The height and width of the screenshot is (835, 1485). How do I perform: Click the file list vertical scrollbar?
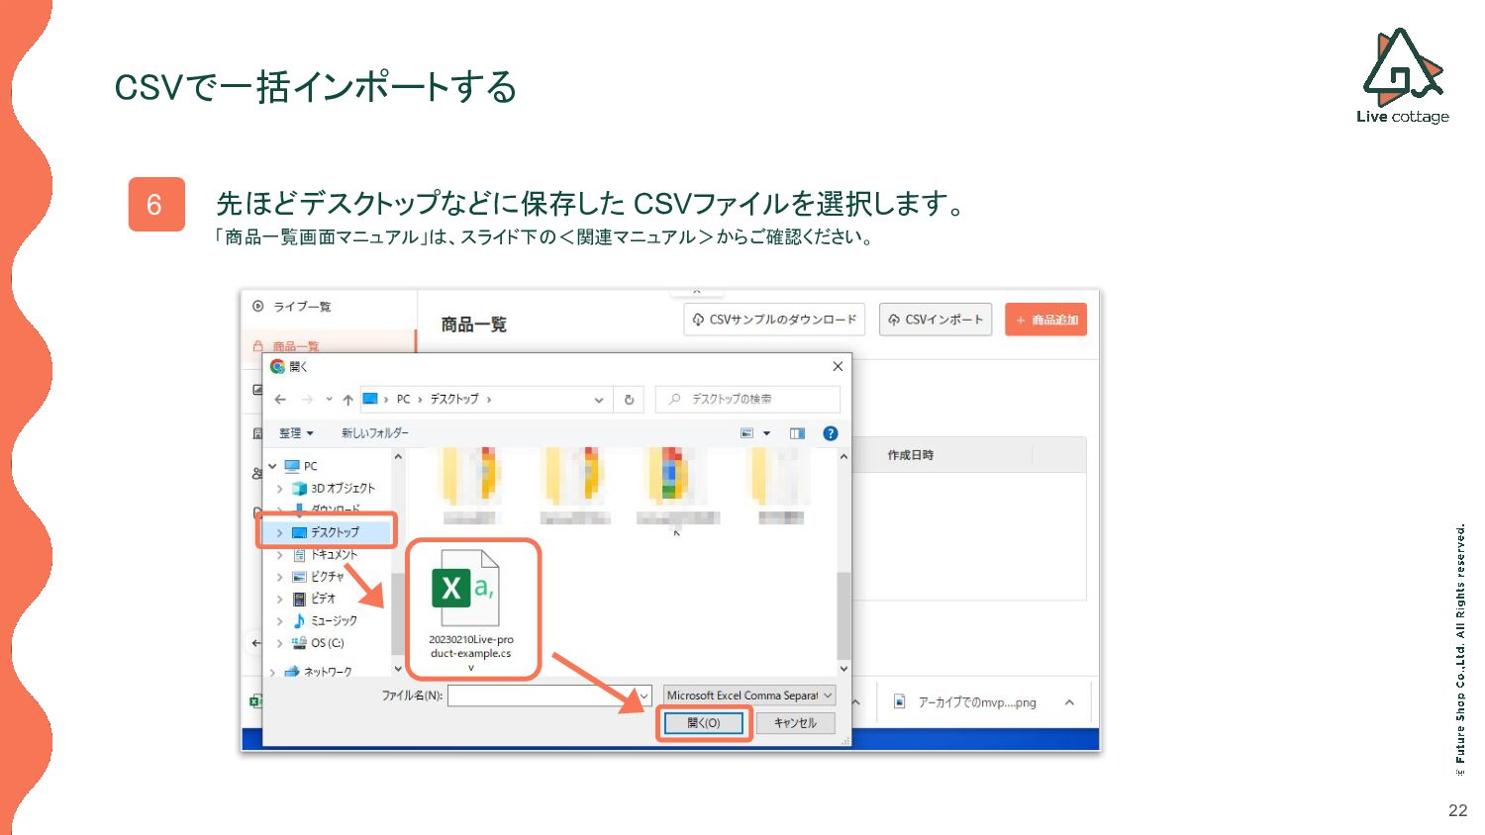click(x=843, y=613)
